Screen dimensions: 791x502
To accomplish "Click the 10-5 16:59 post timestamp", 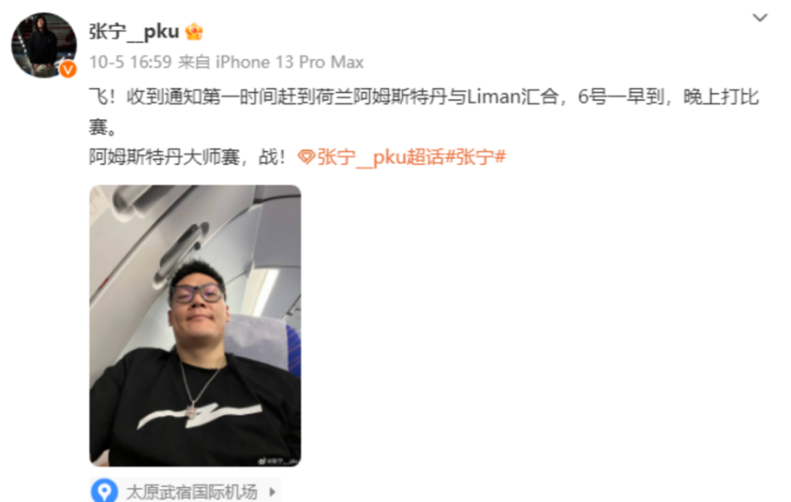I will point(131,62).
